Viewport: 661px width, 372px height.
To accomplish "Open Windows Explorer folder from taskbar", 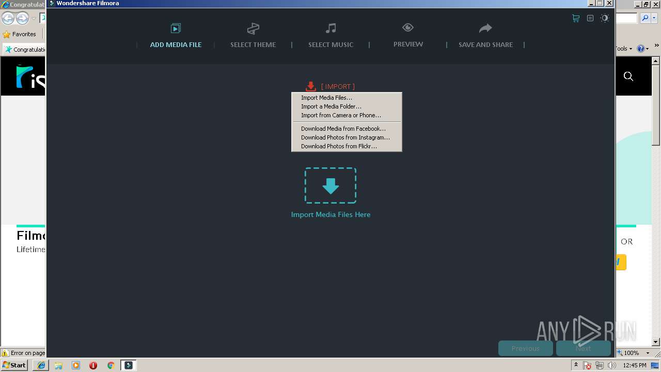I will coord(58,365).
